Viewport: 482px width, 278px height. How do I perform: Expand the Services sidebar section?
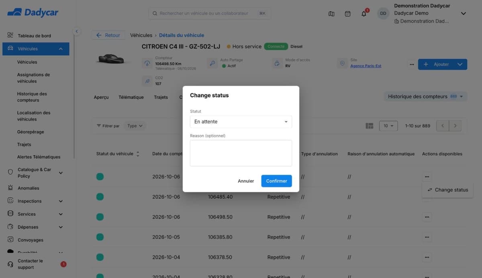coord(61,214)
